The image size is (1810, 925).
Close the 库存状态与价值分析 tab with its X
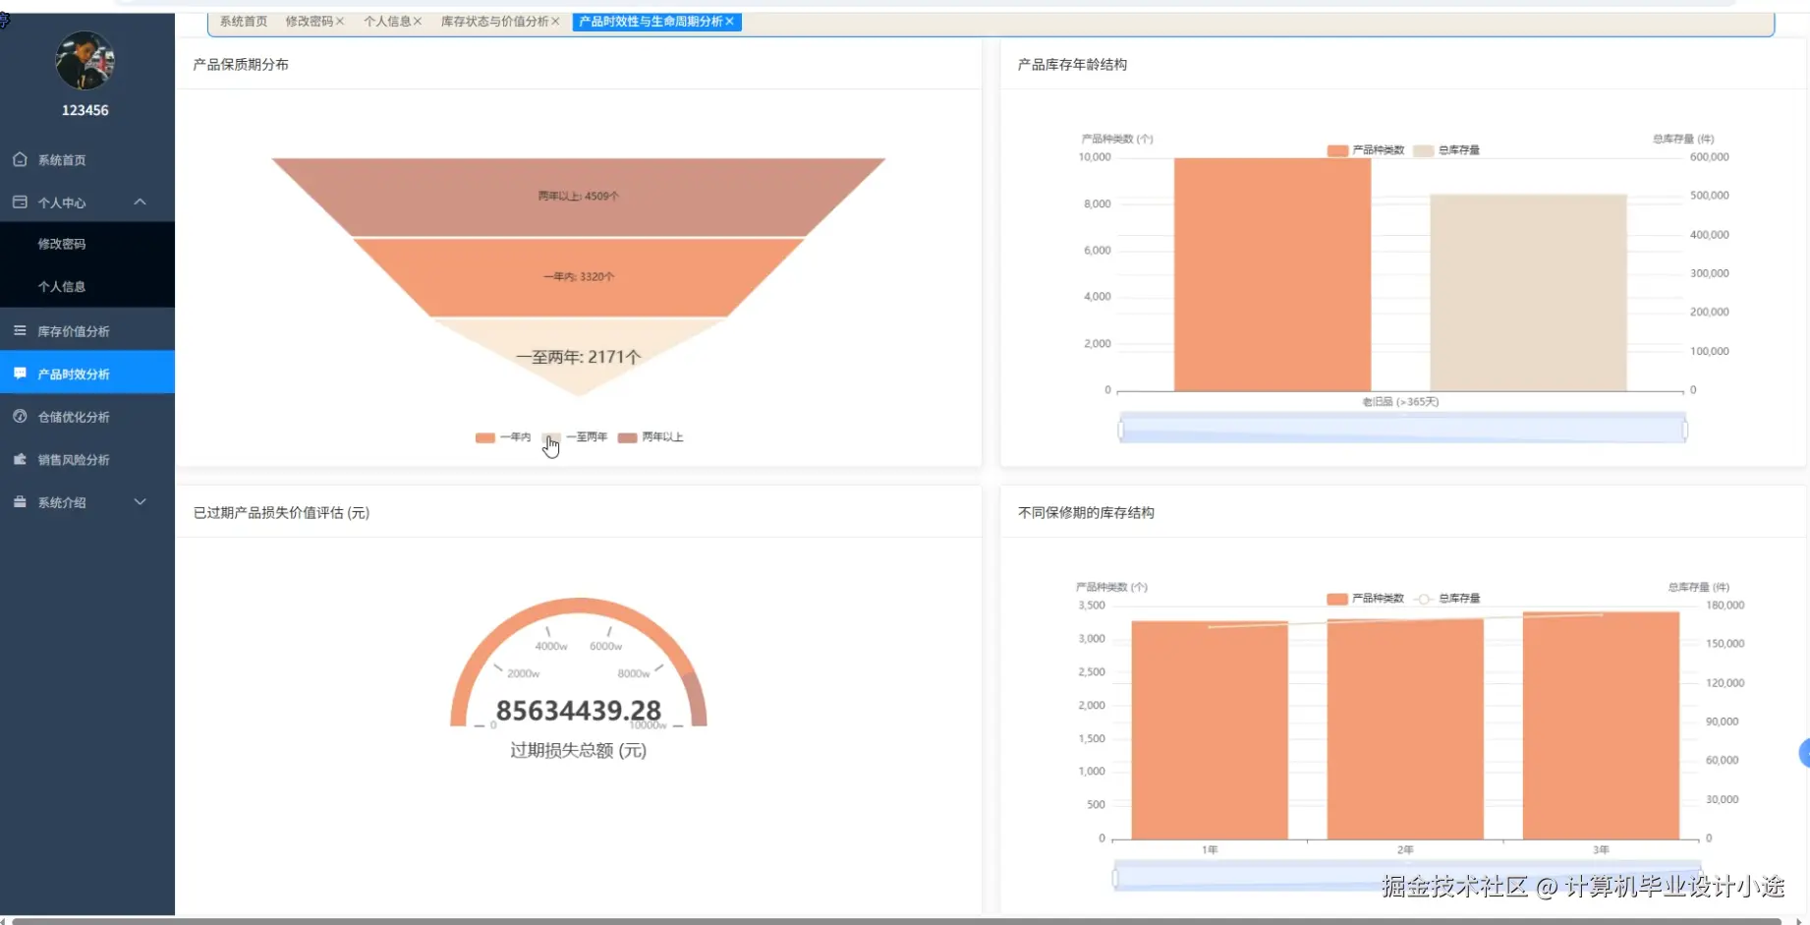point(555,22)
